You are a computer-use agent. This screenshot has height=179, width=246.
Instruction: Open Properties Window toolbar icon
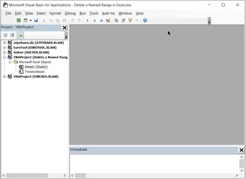[123, 20]
